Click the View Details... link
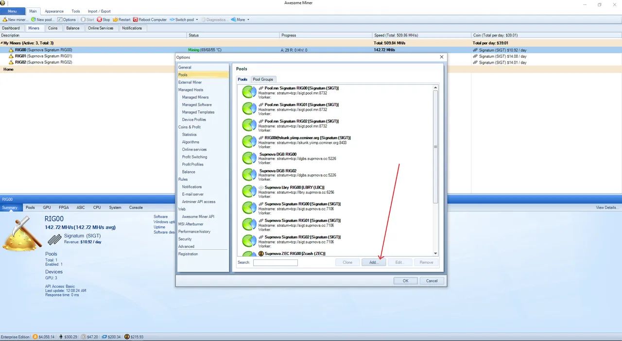 click(607, 207)
